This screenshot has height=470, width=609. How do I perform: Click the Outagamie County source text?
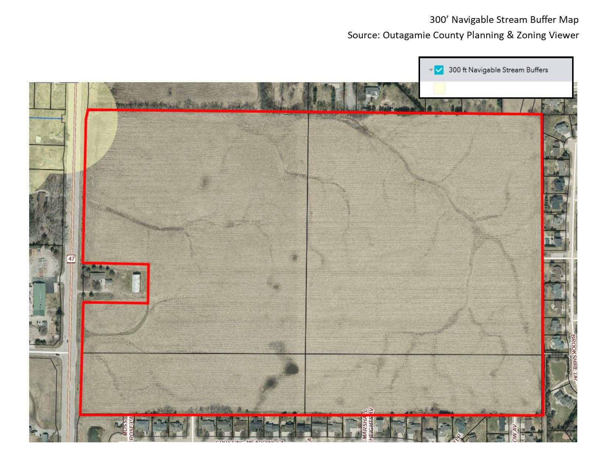click(x=463, y=35)
